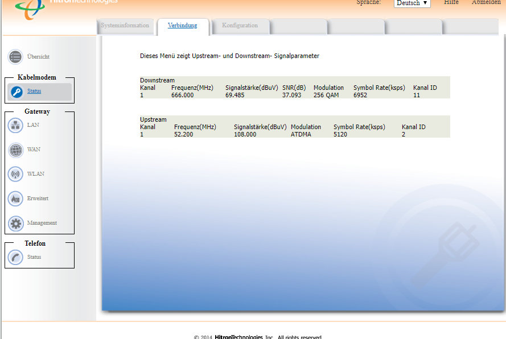Open the Telefon Status link

coord(34,257)
